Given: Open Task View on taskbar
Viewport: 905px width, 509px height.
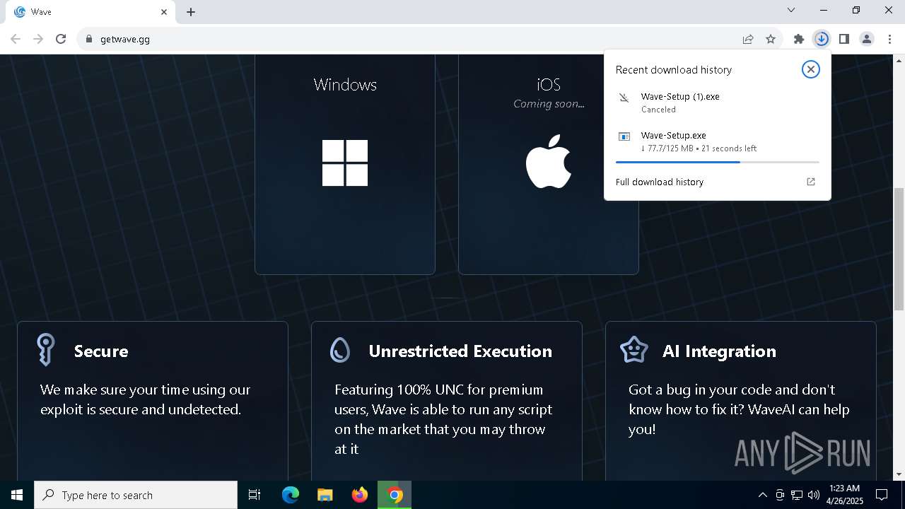Looking at the screenshot, I should coord(255,495).
